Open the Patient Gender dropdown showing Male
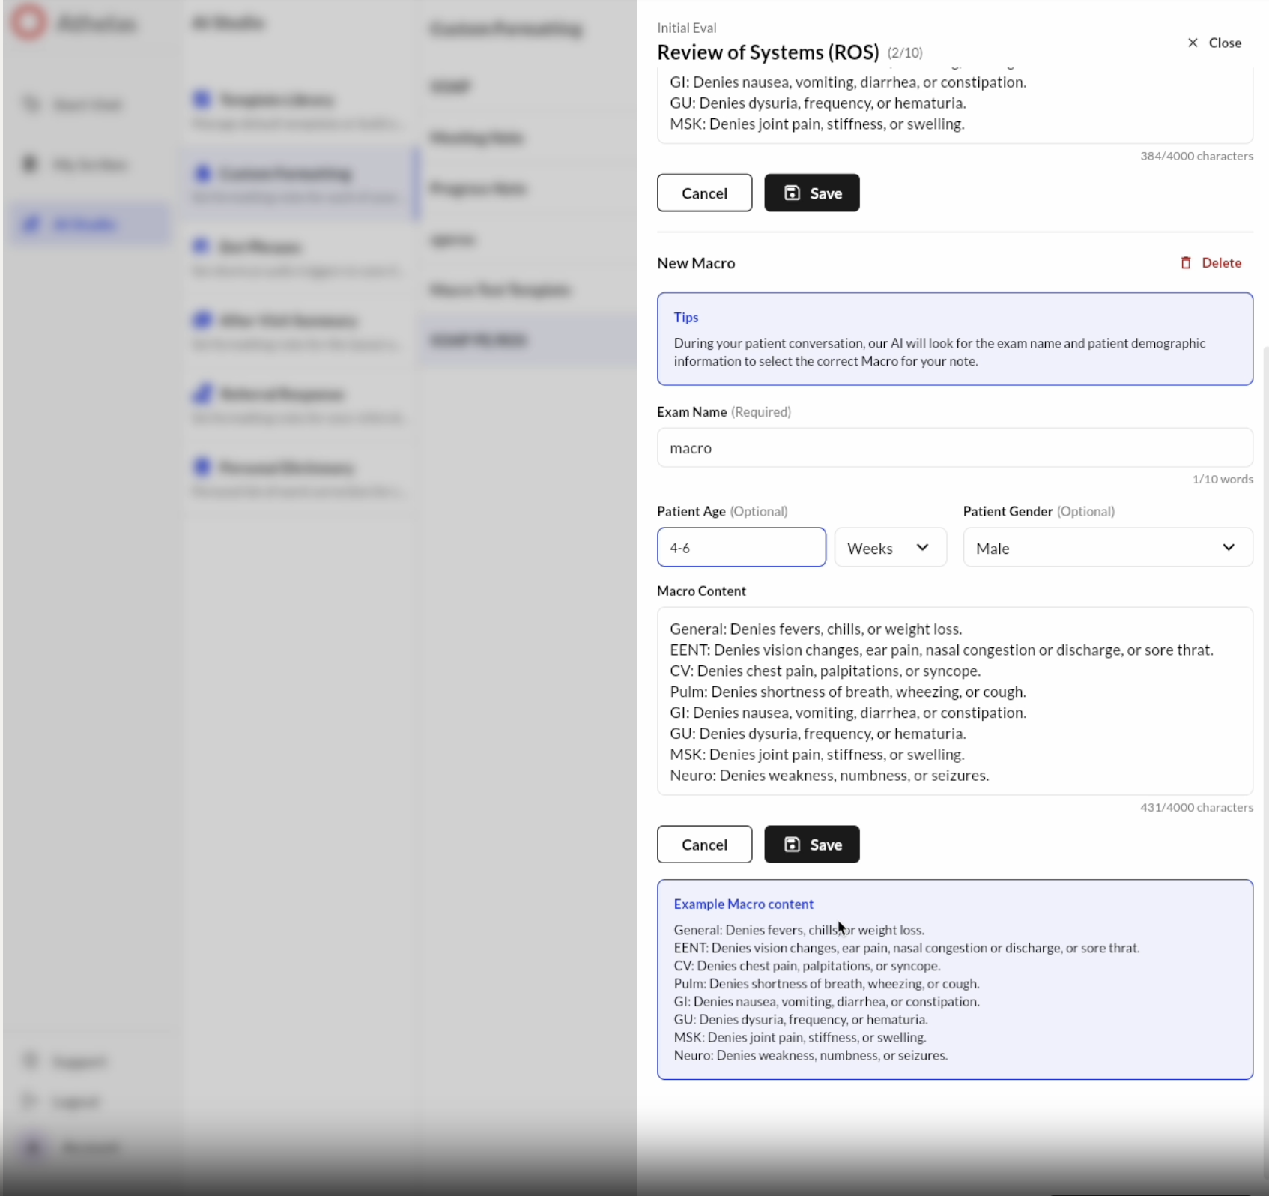 pos(1107,547)
